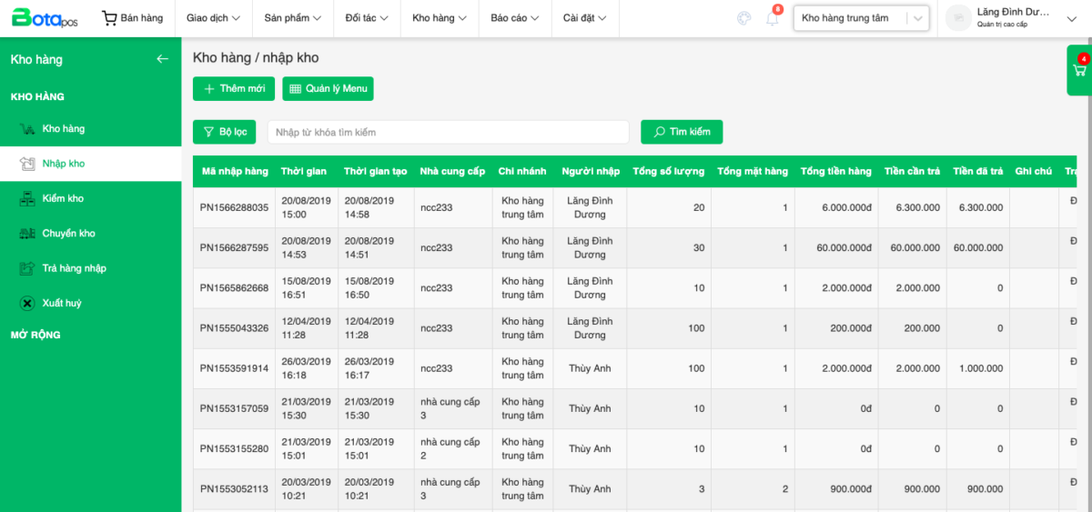Viewport: 1092px width, 512px height.
Task: Go to Kho hàng sidebar item
Action: (63, 129)
